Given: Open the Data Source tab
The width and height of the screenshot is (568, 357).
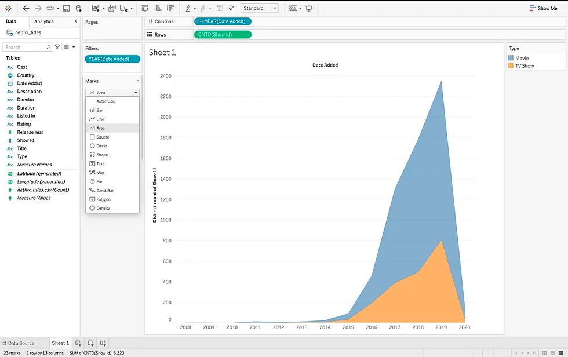Looking at the screenshot, I should [19, 343].
